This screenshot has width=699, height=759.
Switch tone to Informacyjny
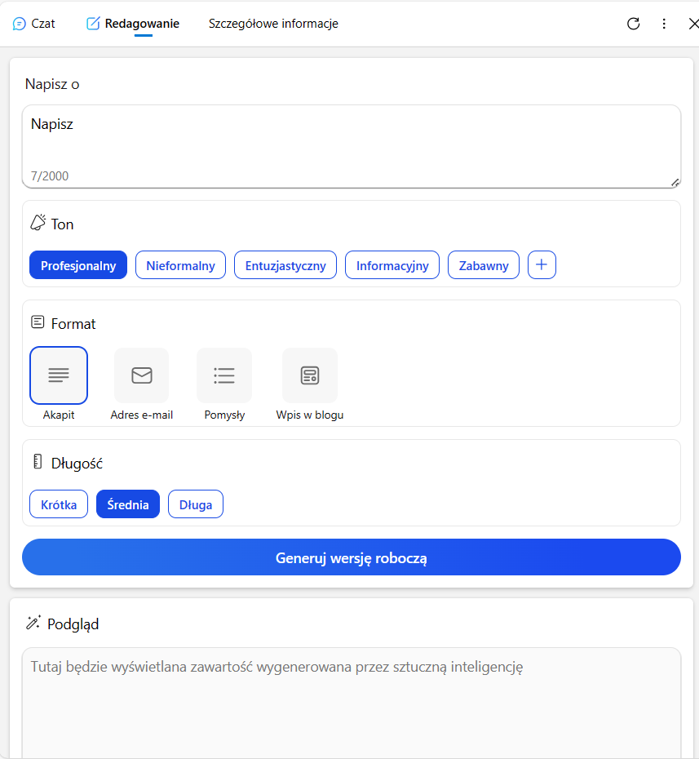(x=392, y=264)
